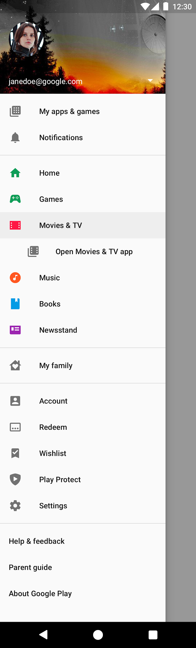This screenshot has height=648, width=196.
Task: Tap the red Movies & TV film icon
Action: coord(15,225)
